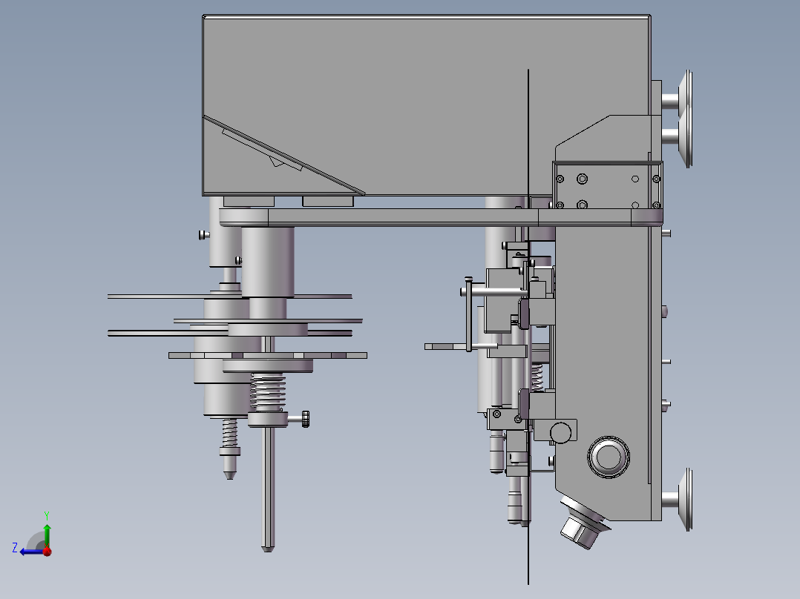Image resolution: width=800 pixels, height=599 pixels.
Task: Select the bolted bracket plate above the arm
Action: click(x=607, y=185)
